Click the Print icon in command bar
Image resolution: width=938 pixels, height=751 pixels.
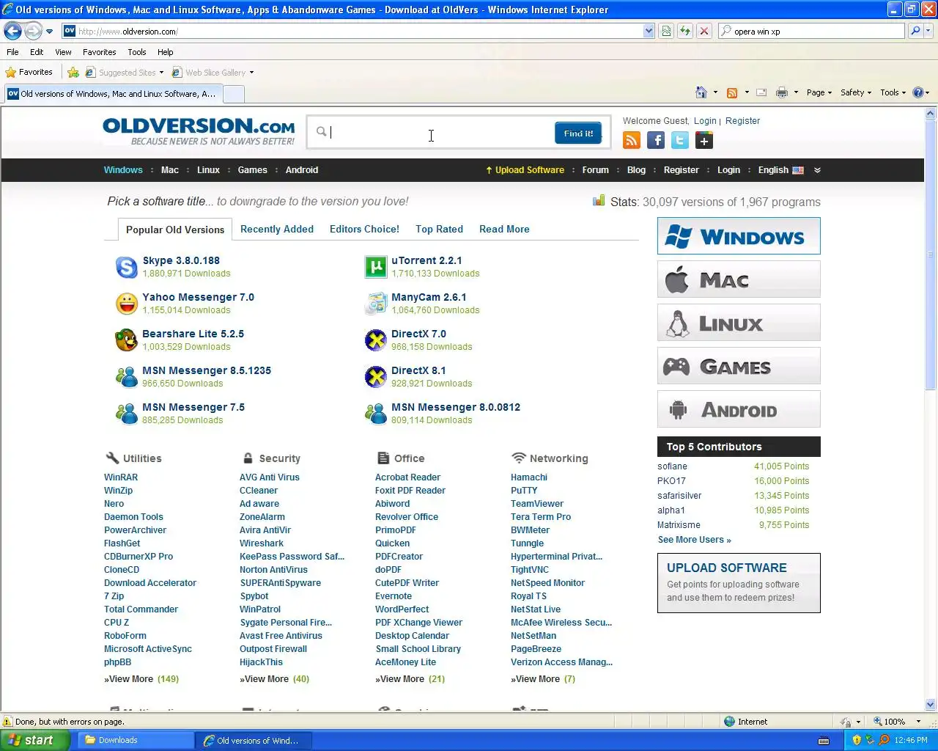click(x=782, y=92)
